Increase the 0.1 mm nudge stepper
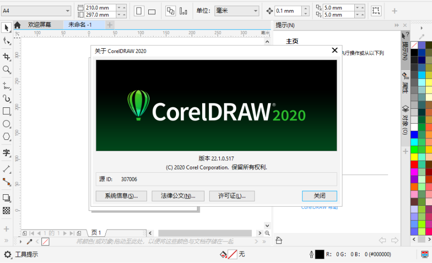 [x=306, y=9]
